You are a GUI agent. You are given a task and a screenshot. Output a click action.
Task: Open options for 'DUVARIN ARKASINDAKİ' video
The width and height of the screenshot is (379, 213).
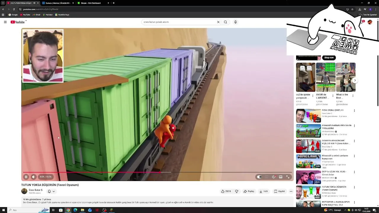354,141
